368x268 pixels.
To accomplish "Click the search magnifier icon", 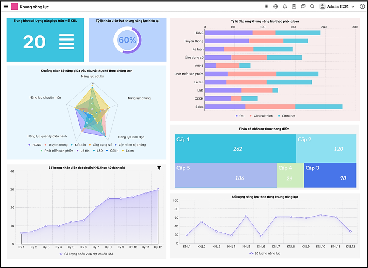I will pyautogui.click(x=312, y=6).
